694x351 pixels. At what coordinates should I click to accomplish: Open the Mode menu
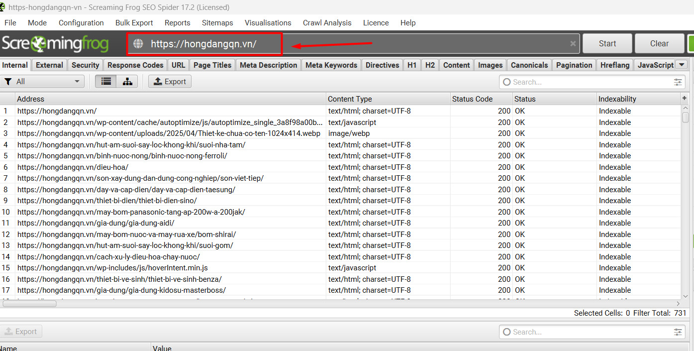[x=37, y=23]
